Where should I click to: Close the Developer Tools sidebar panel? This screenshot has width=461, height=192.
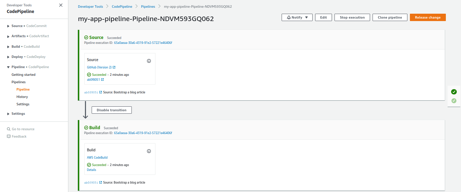[61, 5]
